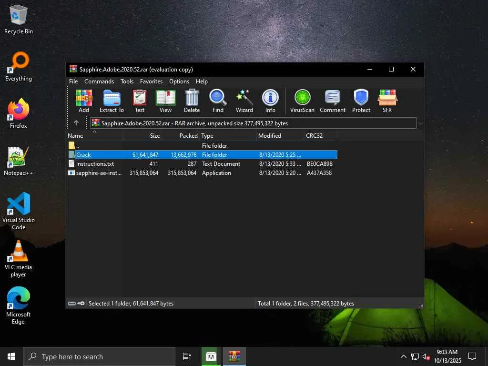
Task: Click the muted volume tray icon
Action: pos(426,356)
